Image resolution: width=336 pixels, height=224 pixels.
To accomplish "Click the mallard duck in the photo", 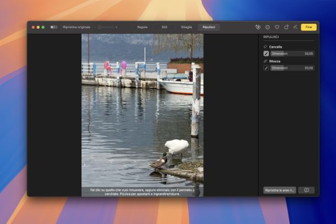I will pos(159,162).
